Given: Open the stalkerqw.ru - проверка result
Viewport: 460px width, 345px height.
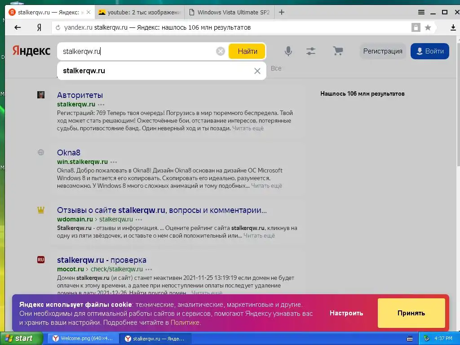Looking at the screenshot, I should (102, 260).
